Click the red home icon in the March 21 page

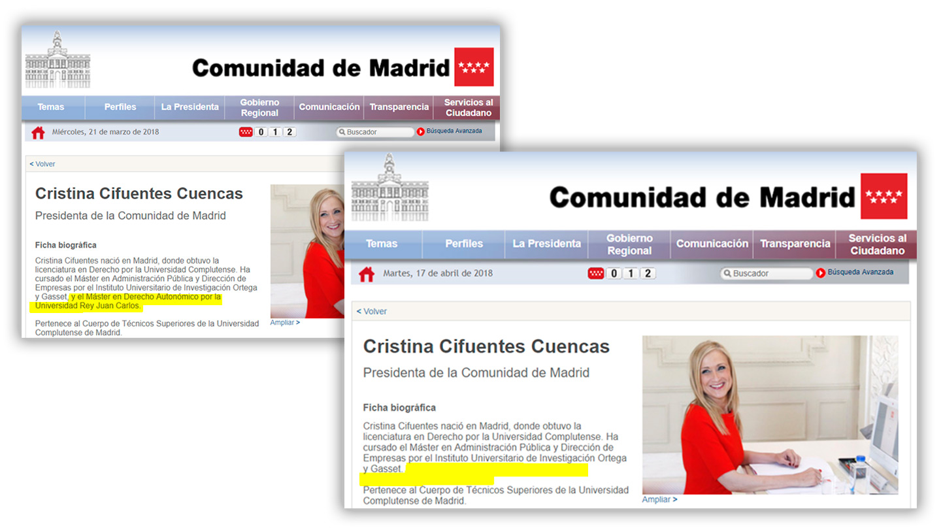click(38, 133)
